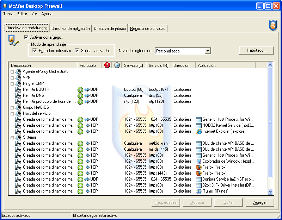This screenshot has width=282, height=220.
Task: Click the bootpc (68) service cell
Action: pos(134,89)
